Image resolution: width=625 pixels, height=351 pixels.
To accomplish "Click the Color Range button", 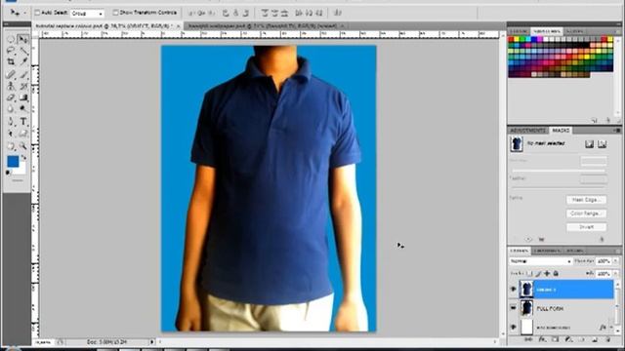I will coord(586,214).
